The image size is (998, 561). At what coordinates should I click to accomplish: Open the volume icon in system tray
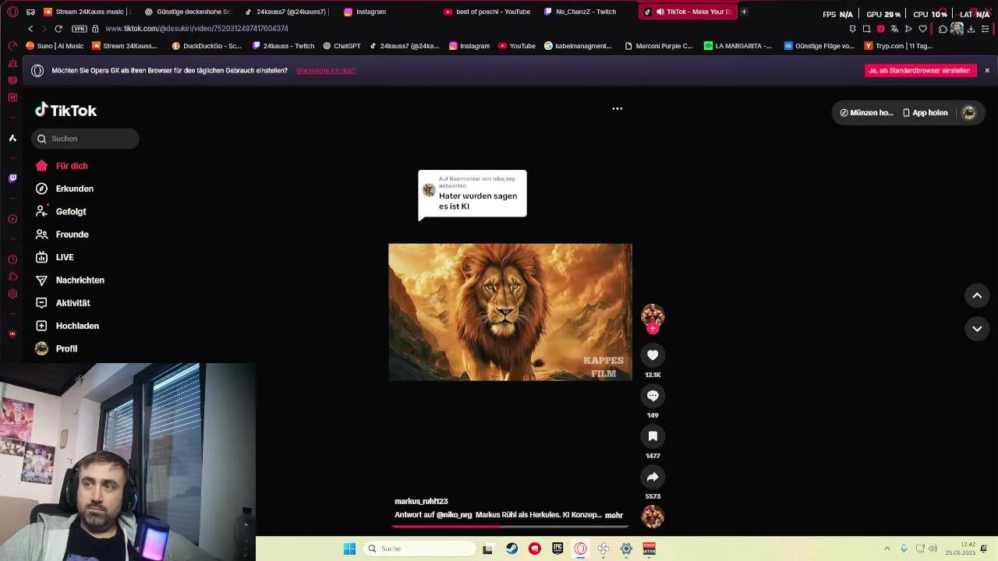(x=933, y=549)
